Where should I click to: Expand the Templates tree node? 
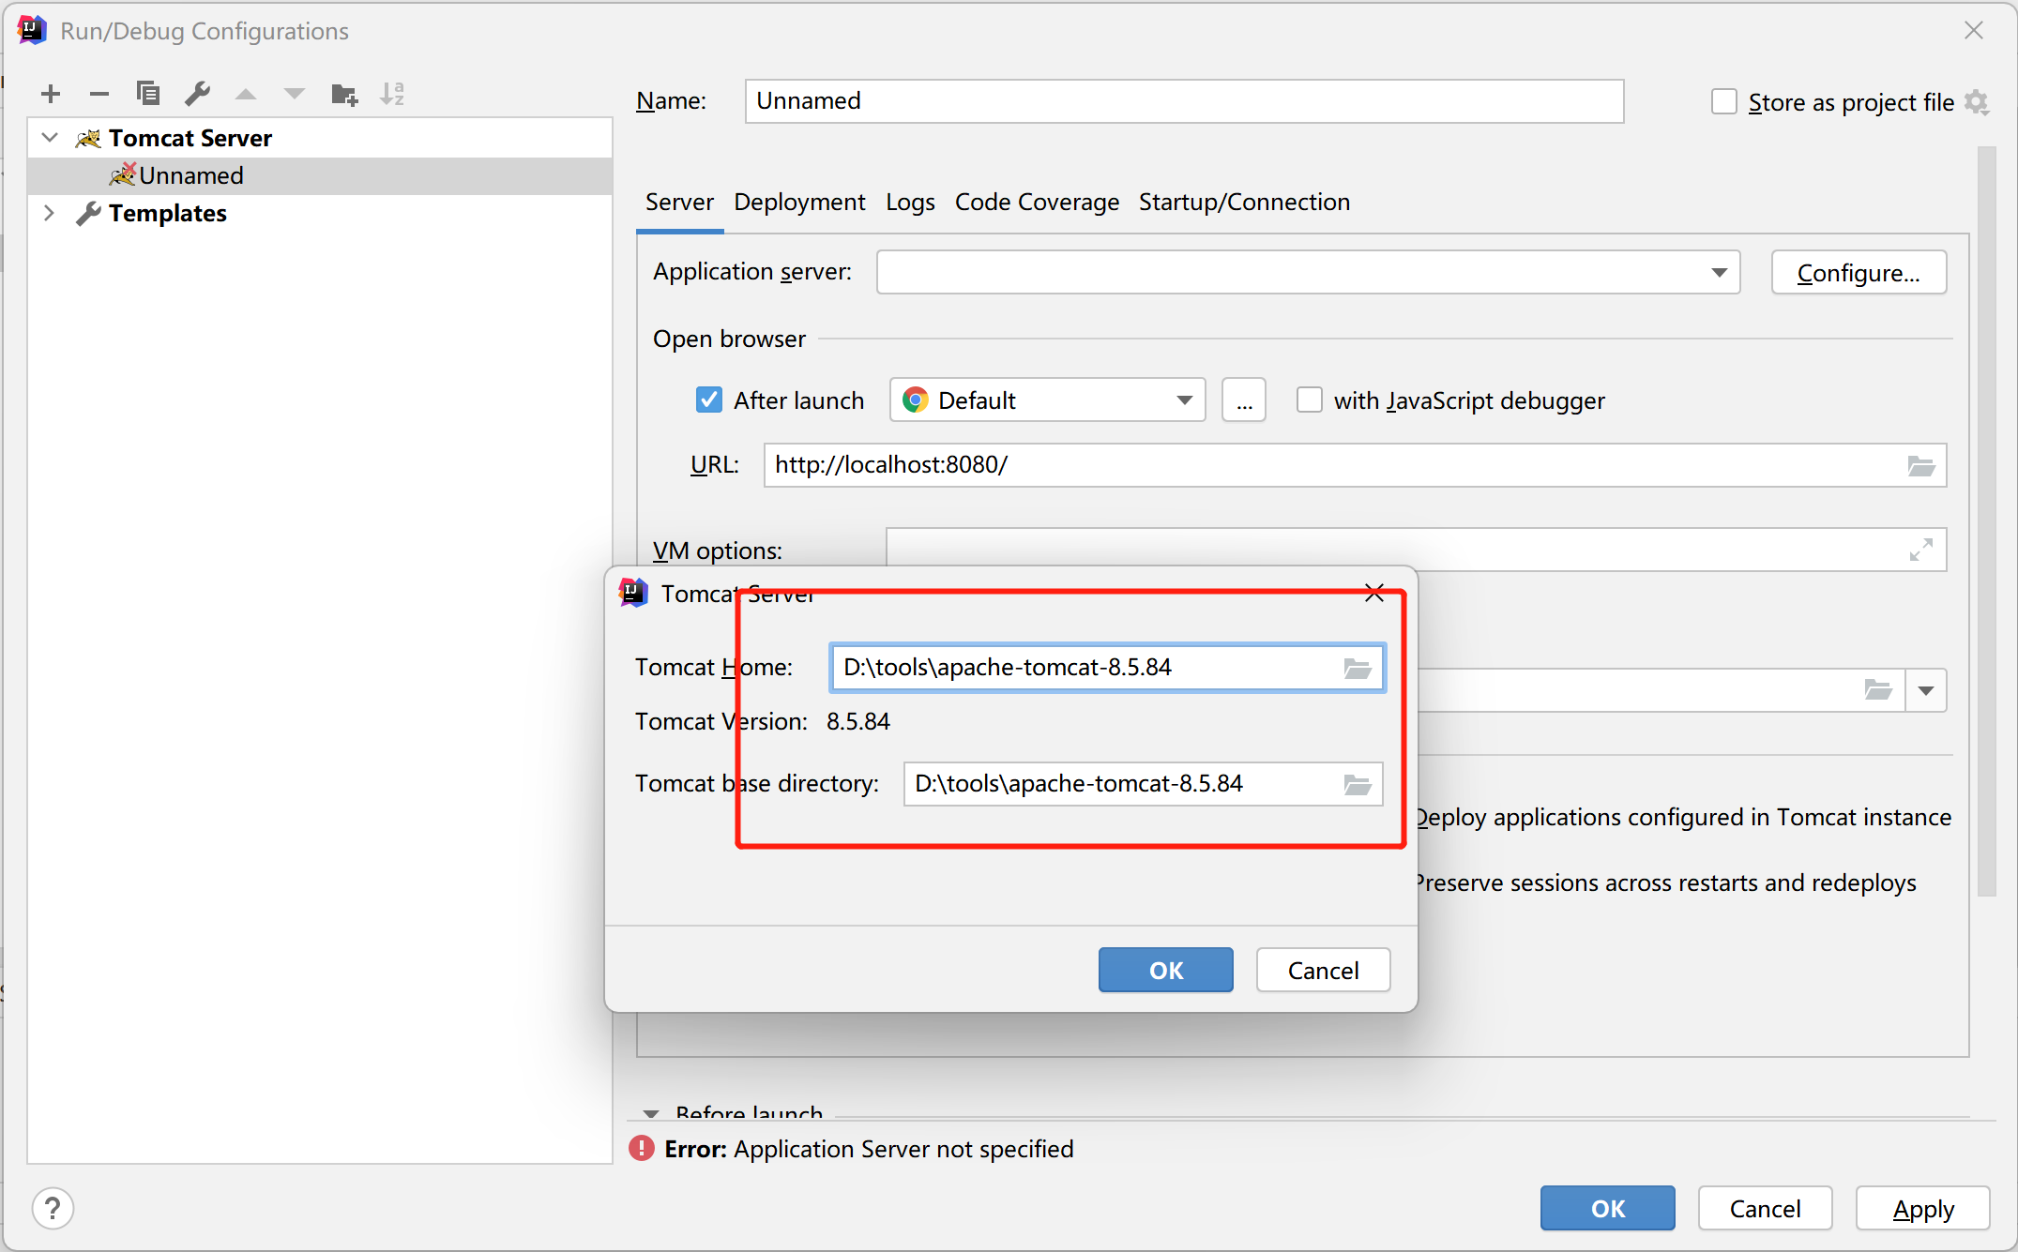tap(50, 213)
